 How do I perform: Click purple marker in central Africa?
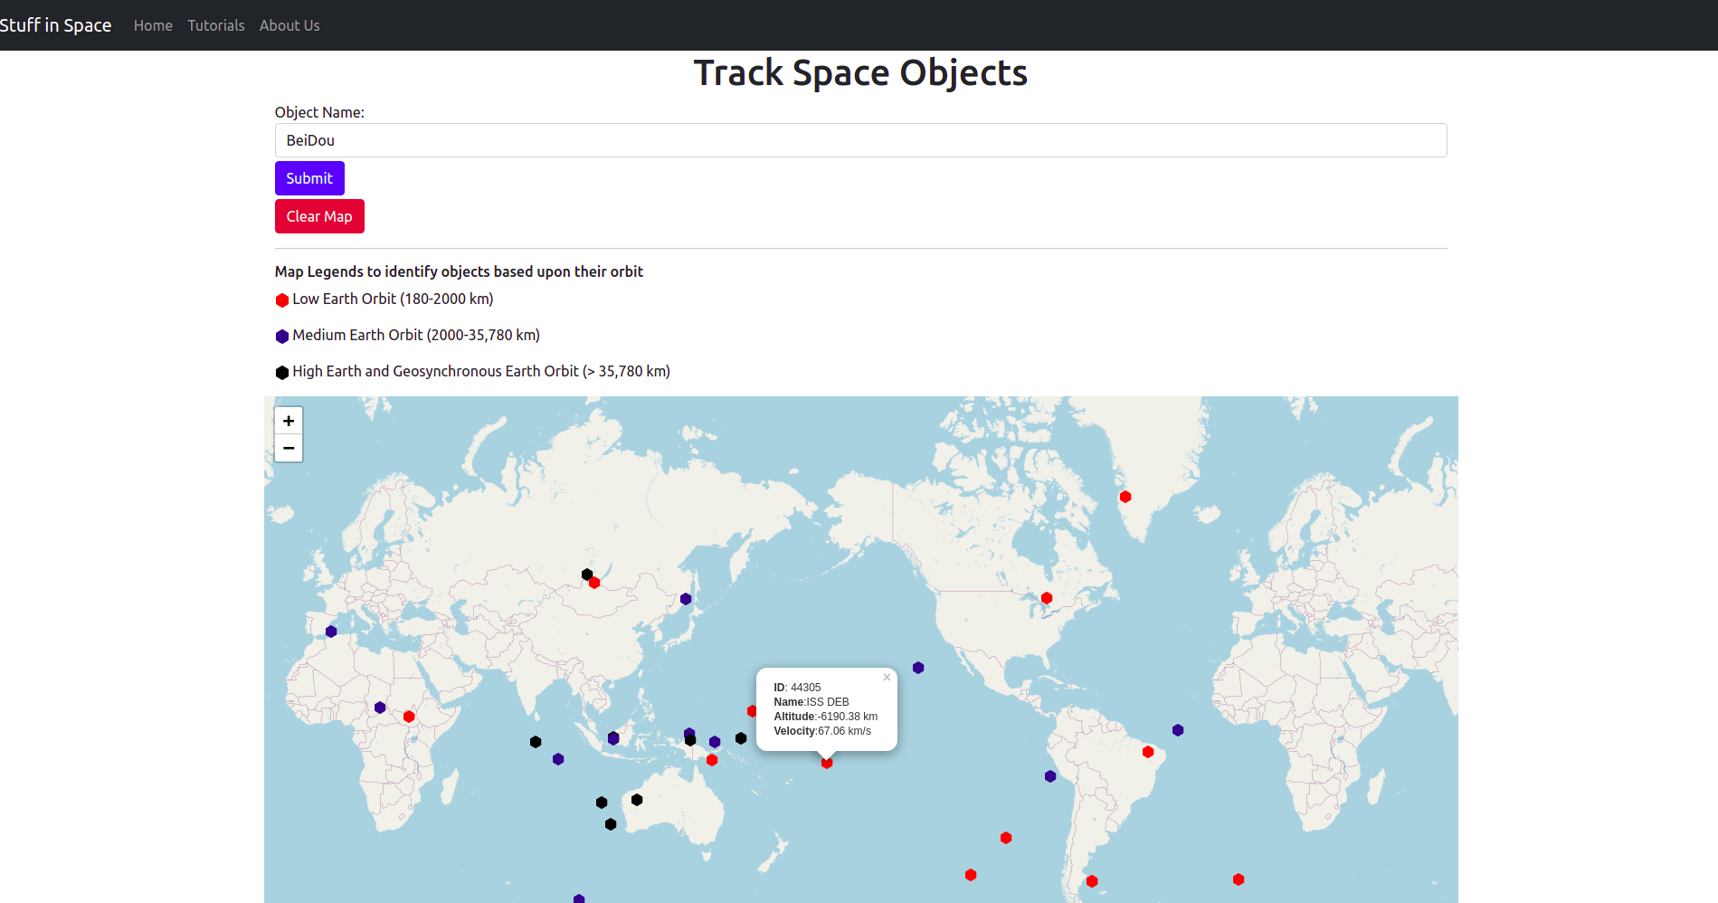tap(380, 708)
